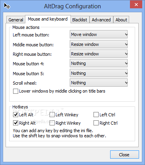Viewport: 145px width, 165px height.
Task: Expand the Middle mouse button dropdown
Action: [x=99, y=44]
